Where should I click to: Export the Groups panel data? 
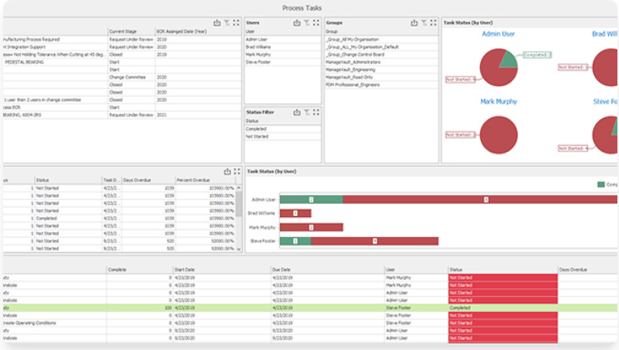[414, 23]
